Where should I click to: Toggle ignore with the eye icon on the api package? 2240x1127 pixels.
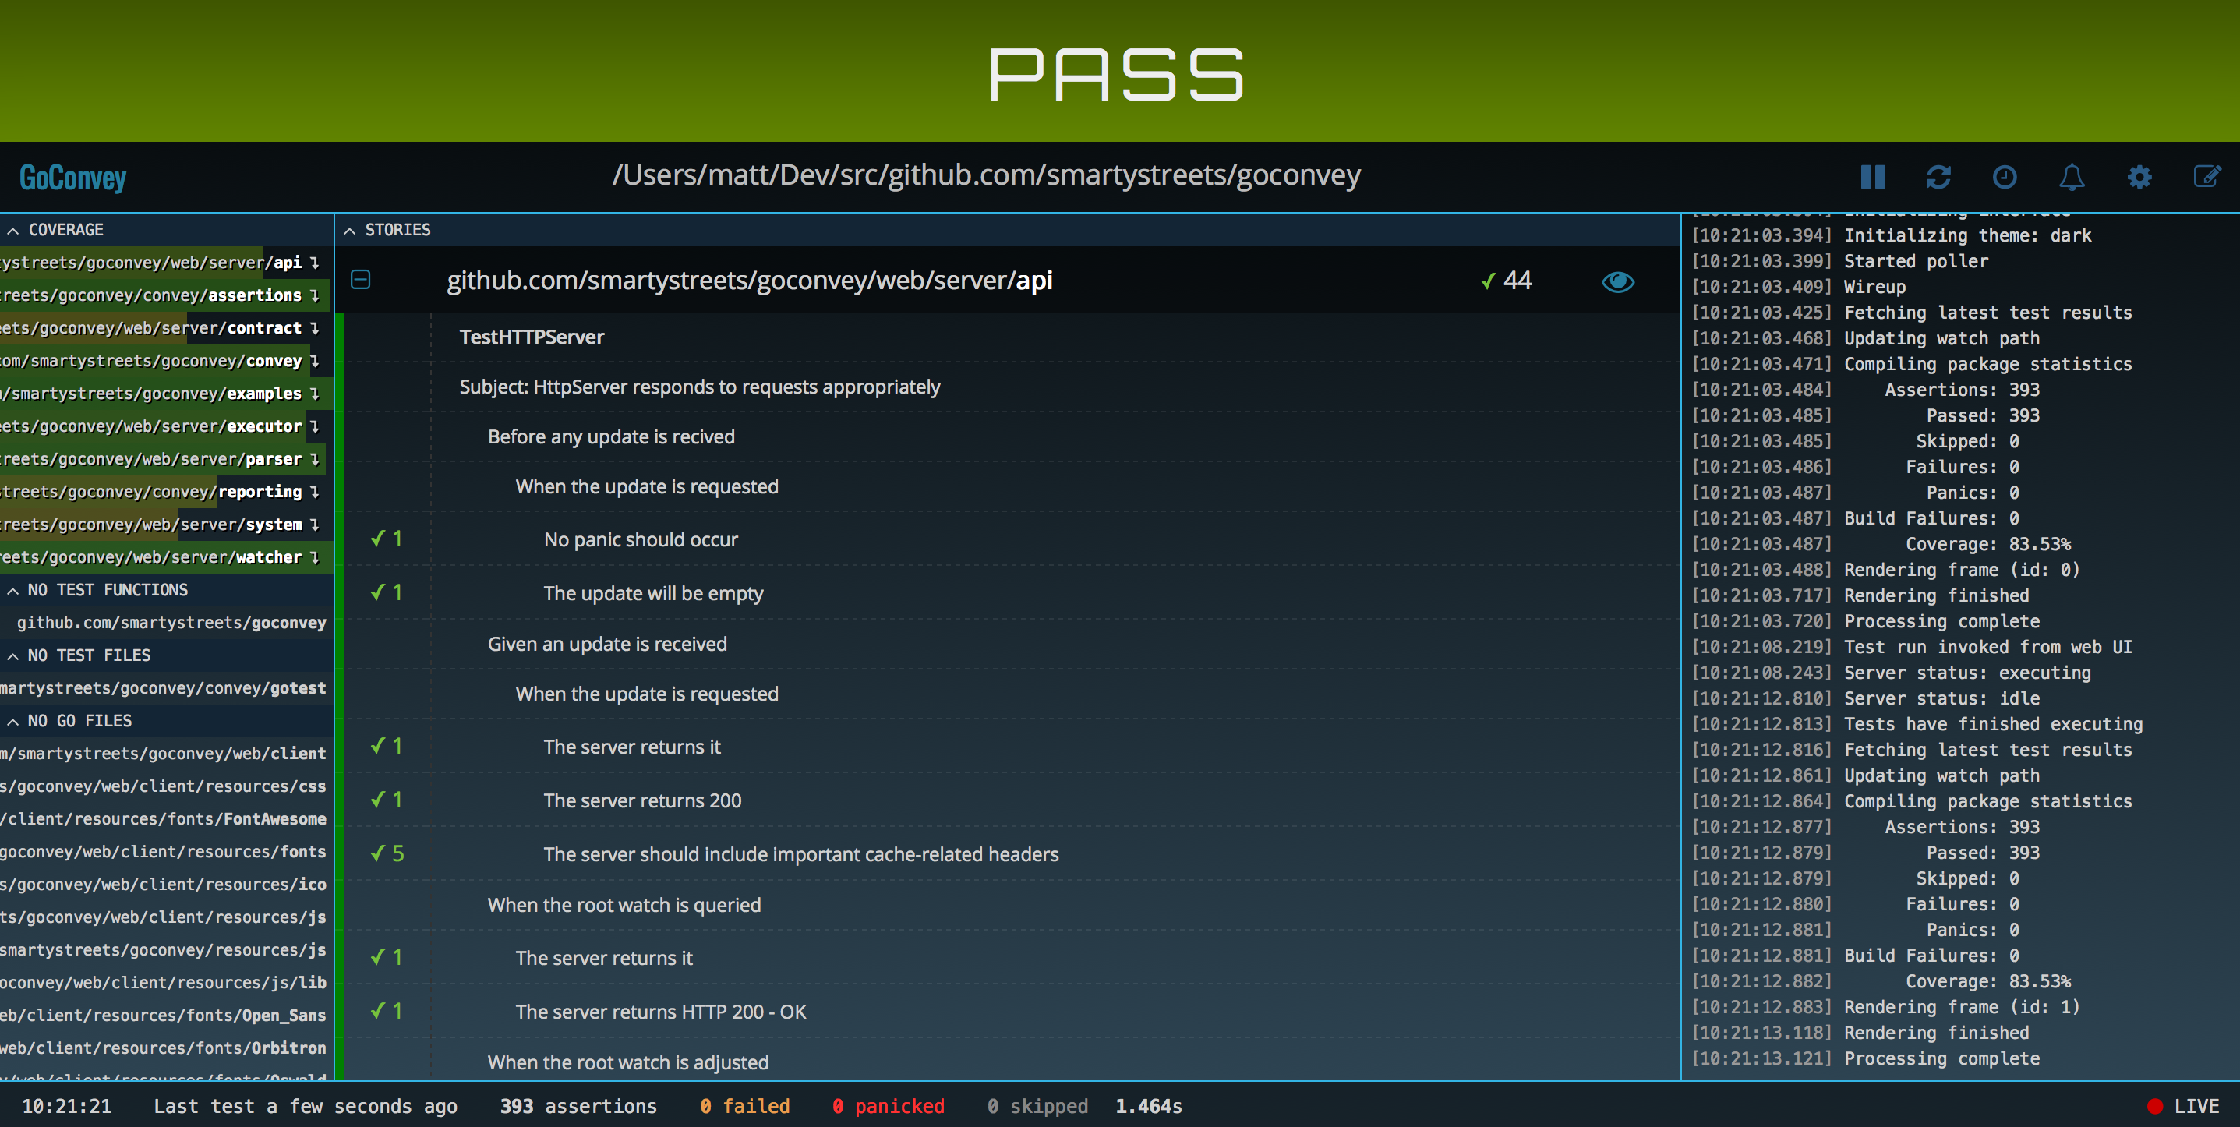[x=1617, y=282]
